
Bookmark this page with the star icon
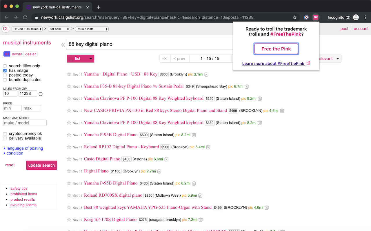point(295,17)
